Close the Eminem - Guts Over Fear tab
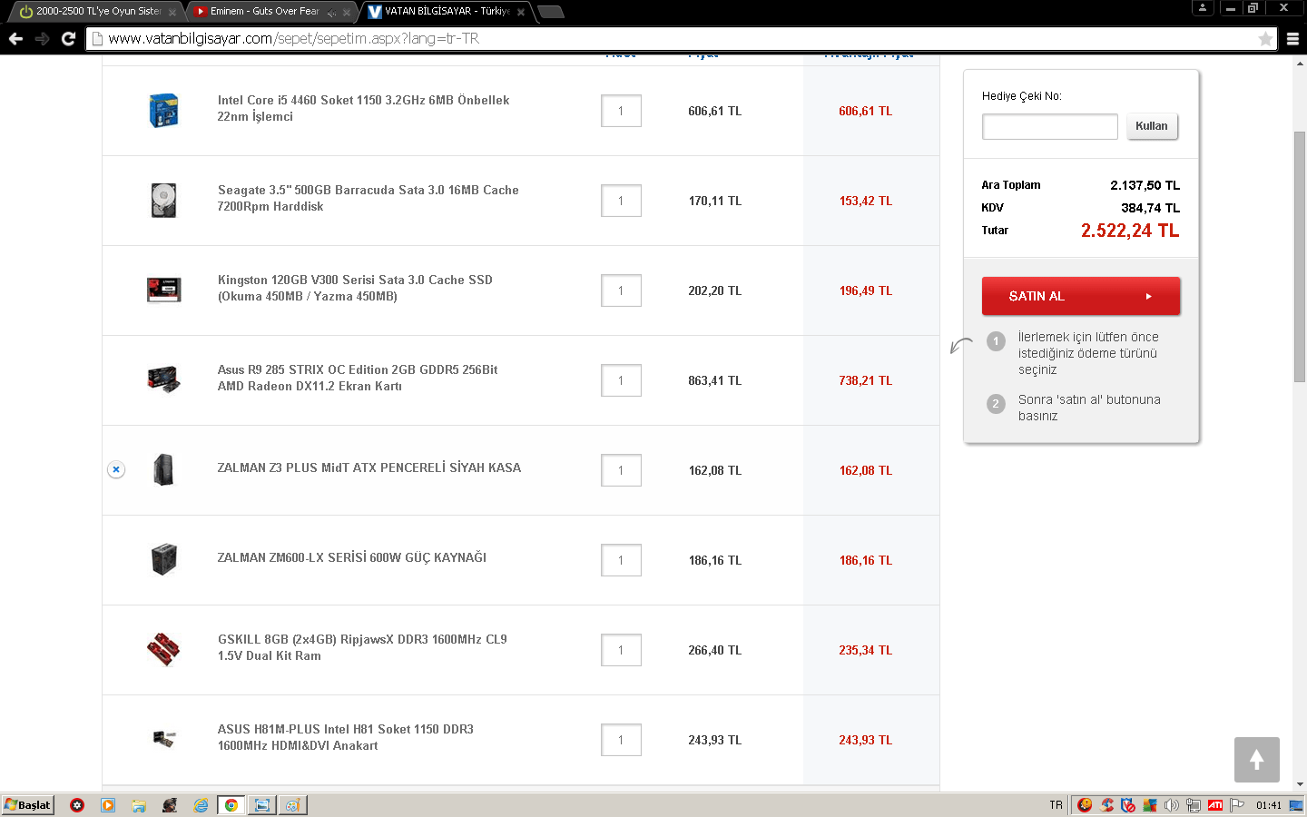Viewport: 1307px width, 817px height. tap(347, 13)
